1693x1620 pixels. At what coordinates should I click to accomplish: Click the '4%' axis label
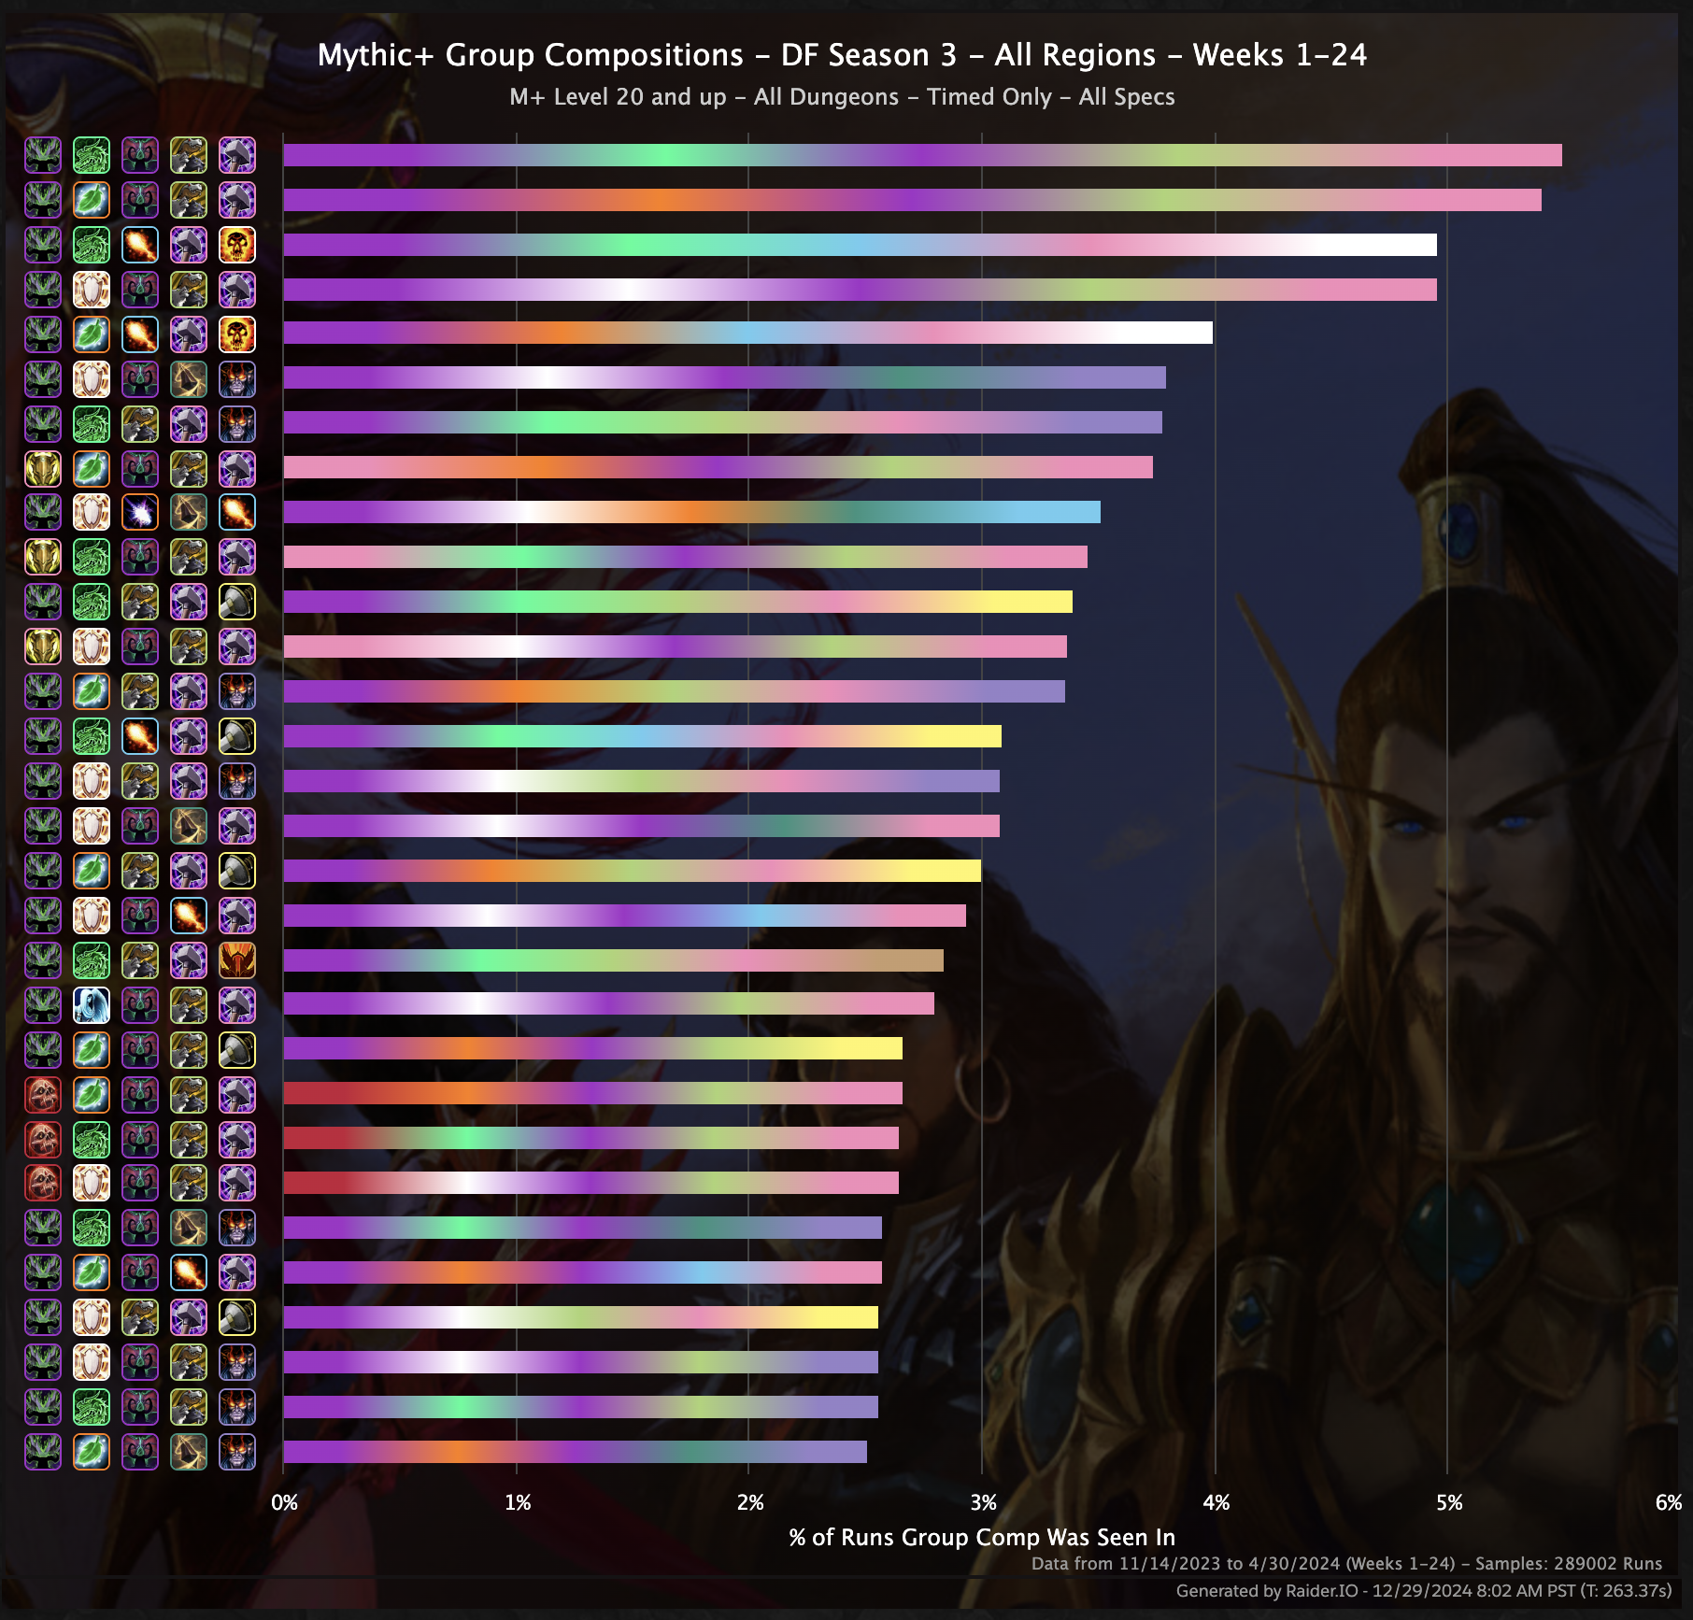(x=1216, y=1503)
